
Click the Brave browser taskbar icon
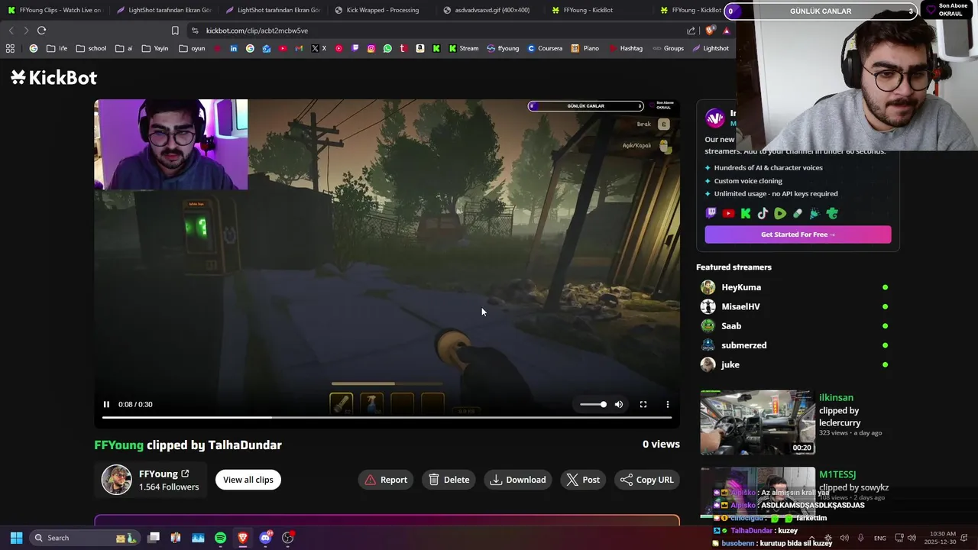(x=243, y=538)
